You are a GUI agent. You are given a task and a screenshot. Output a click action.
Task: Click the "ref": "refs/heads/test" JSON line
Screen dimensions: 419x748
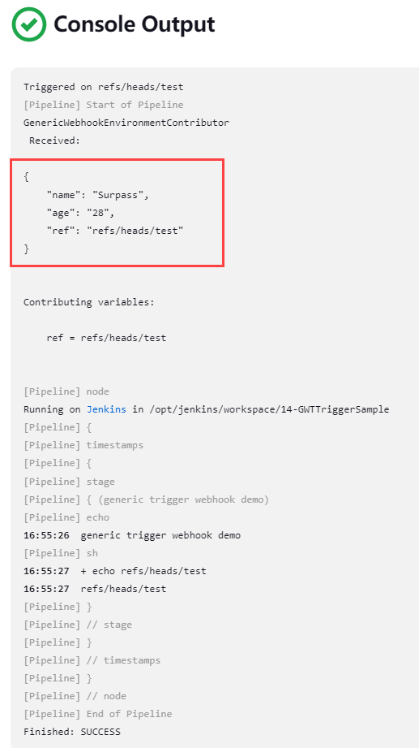pyautogui.click(x=115, y=231)
